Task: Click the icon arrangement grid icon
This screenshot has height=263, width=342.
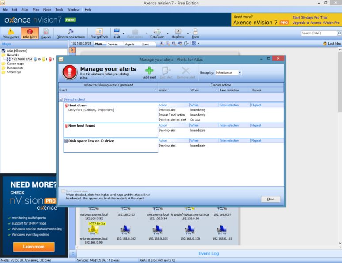Action: (x=194, y=44)
